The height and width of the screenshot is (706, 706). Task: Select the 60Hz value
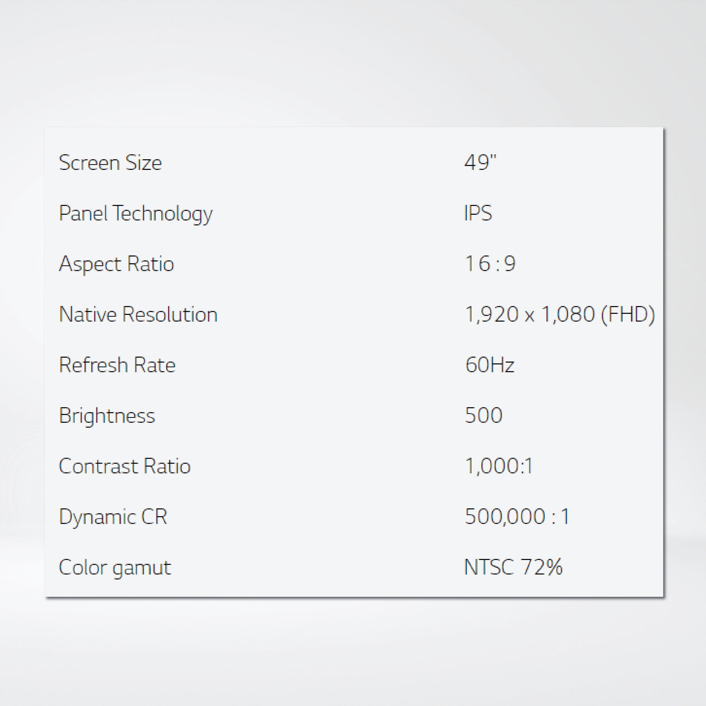[490, 365]
